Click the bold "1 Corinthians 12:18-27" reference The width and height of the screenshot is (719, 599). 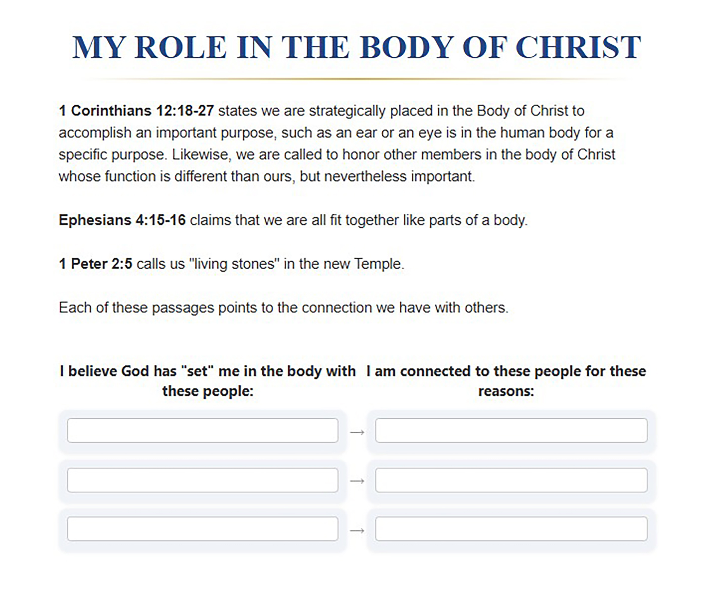tap(136, 111)
